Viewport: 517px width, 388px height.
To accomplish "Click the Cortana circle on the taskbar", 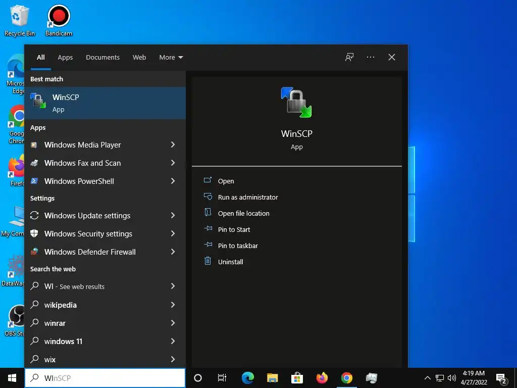I will (198, 378).
